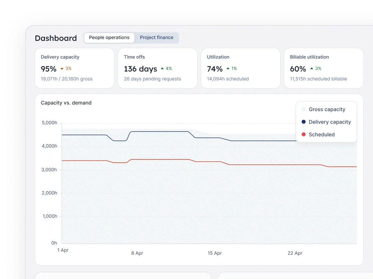The width and height of the screenshot is (373, 279).
Task: Switch to the Project finance tab
Action: click(157, 38)
